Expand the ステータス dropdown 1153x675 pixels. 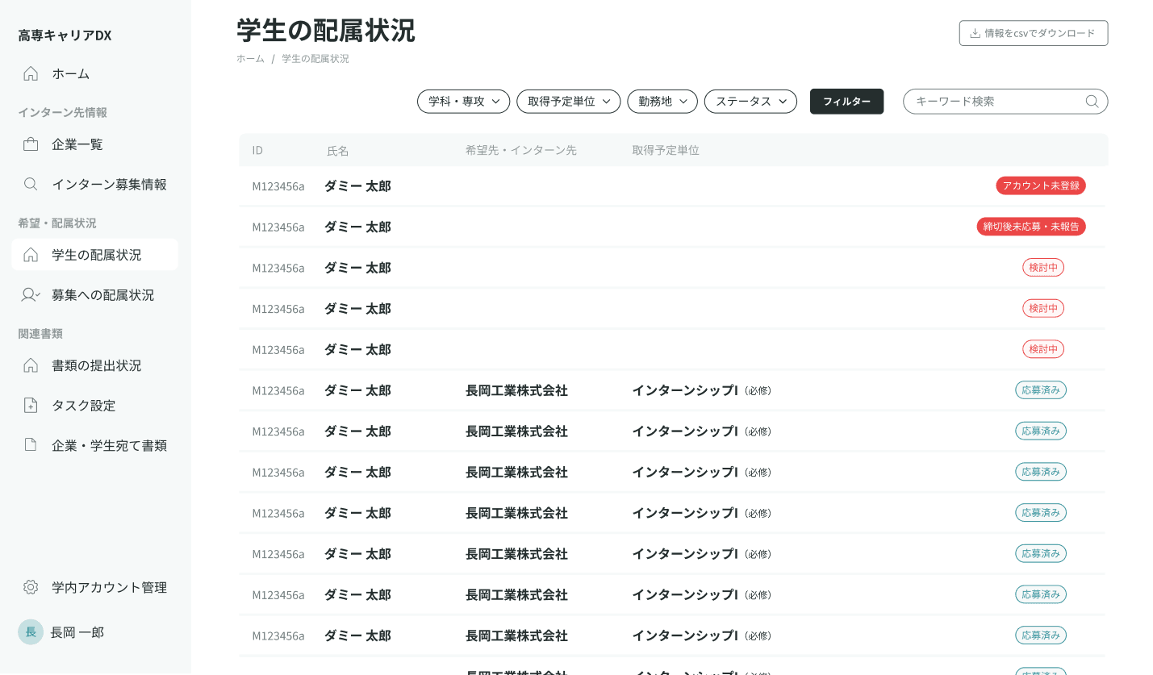coord(750,101)
